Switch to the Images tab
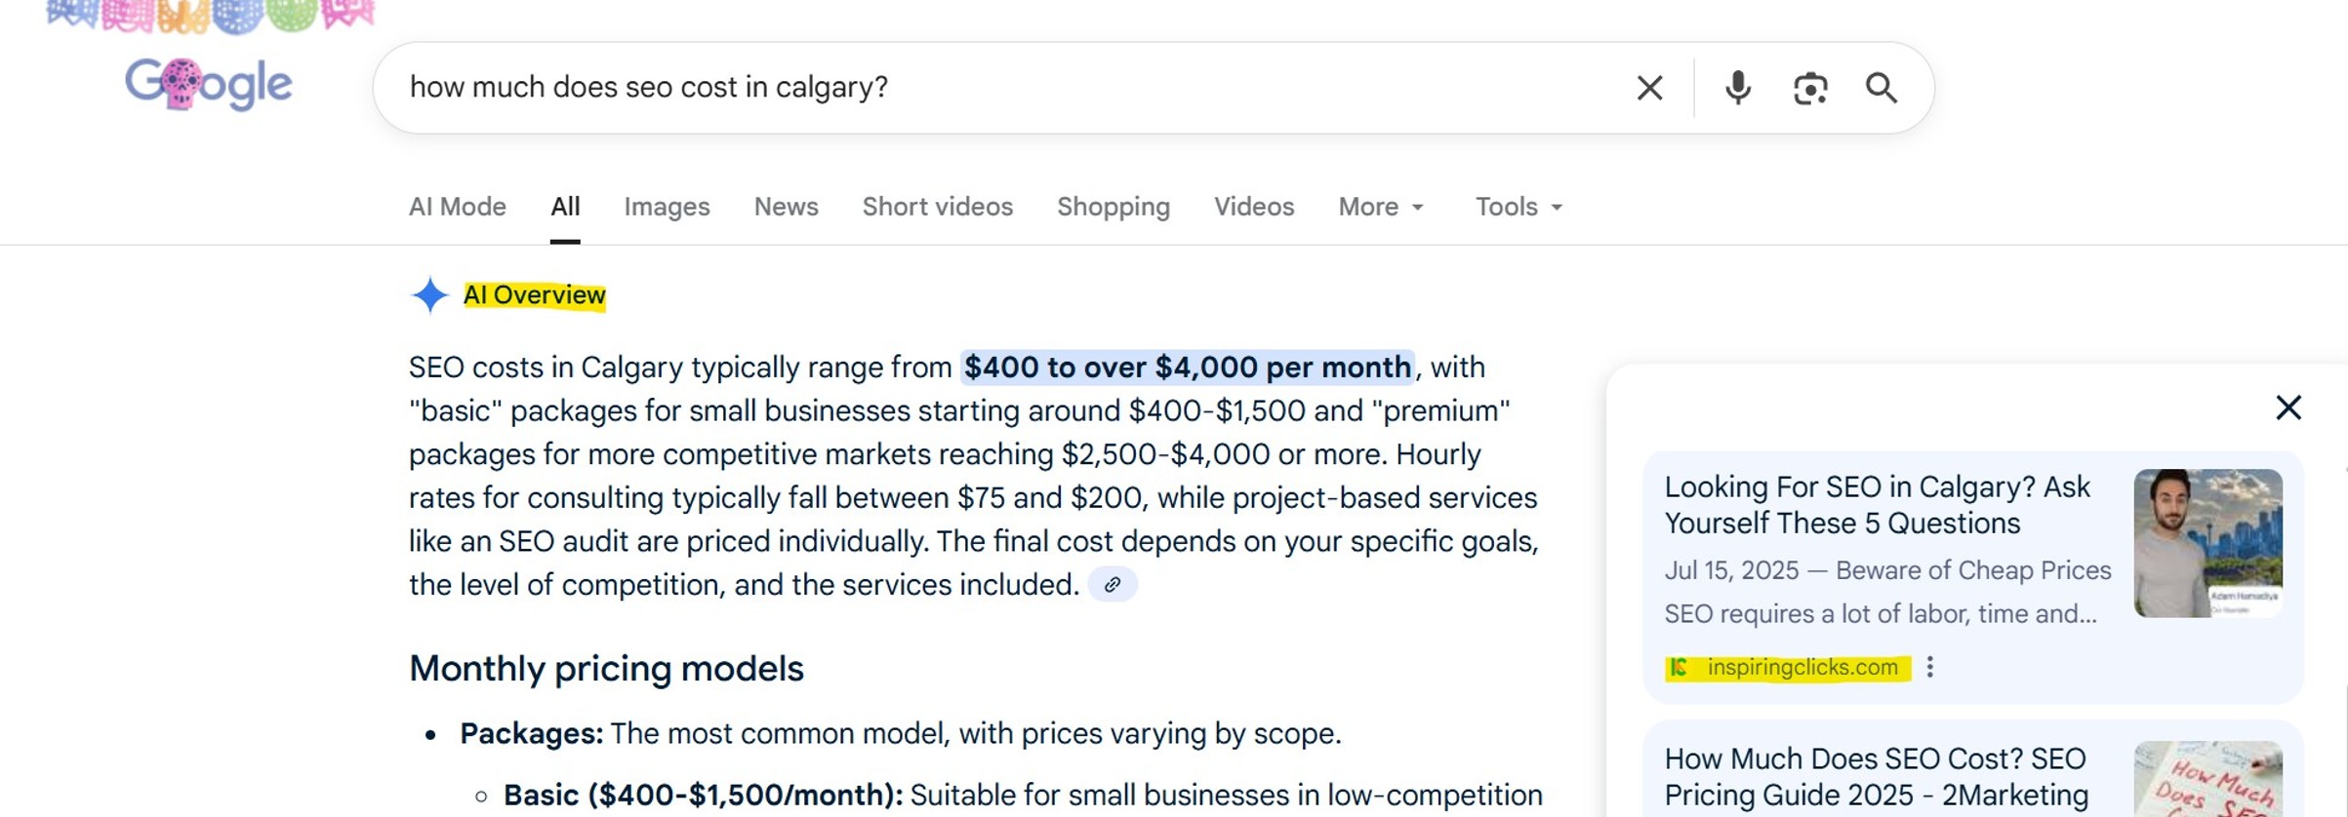This screenshot has height=817, width=2348. [667, 207]
